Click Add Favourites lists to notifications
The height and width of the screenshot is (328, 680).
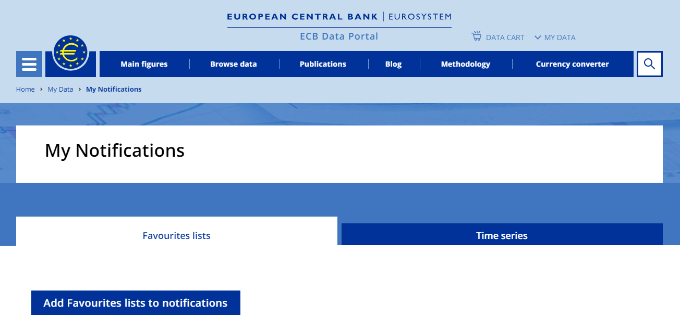point(136,303)
